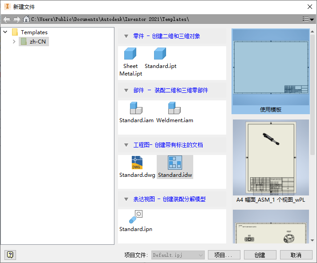317x263 pixels.
Task: Select the partially visible bottom drawing thumbnail
Action: click(271, 227)
